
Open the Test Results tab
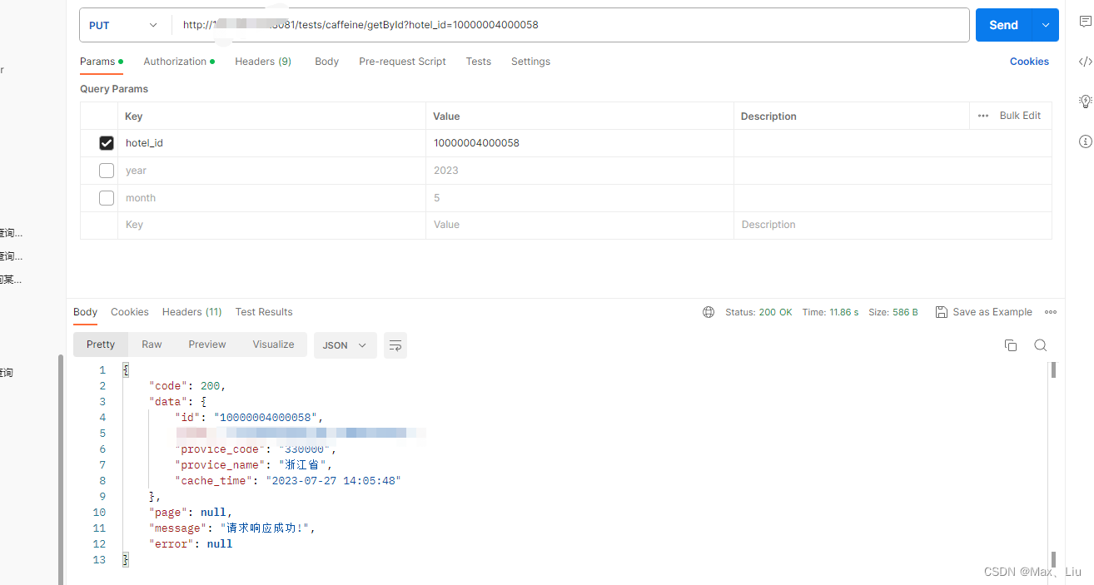point(264,311)
